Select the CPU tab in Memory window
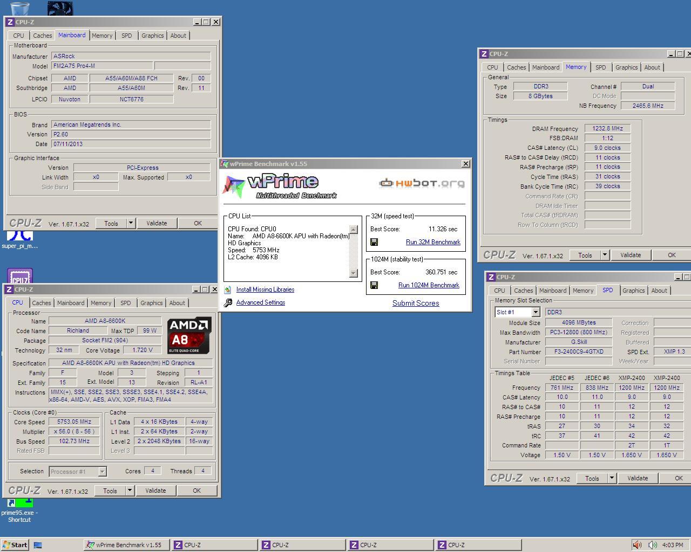This screenshot has height=552, width=691. tap(492, 67)
